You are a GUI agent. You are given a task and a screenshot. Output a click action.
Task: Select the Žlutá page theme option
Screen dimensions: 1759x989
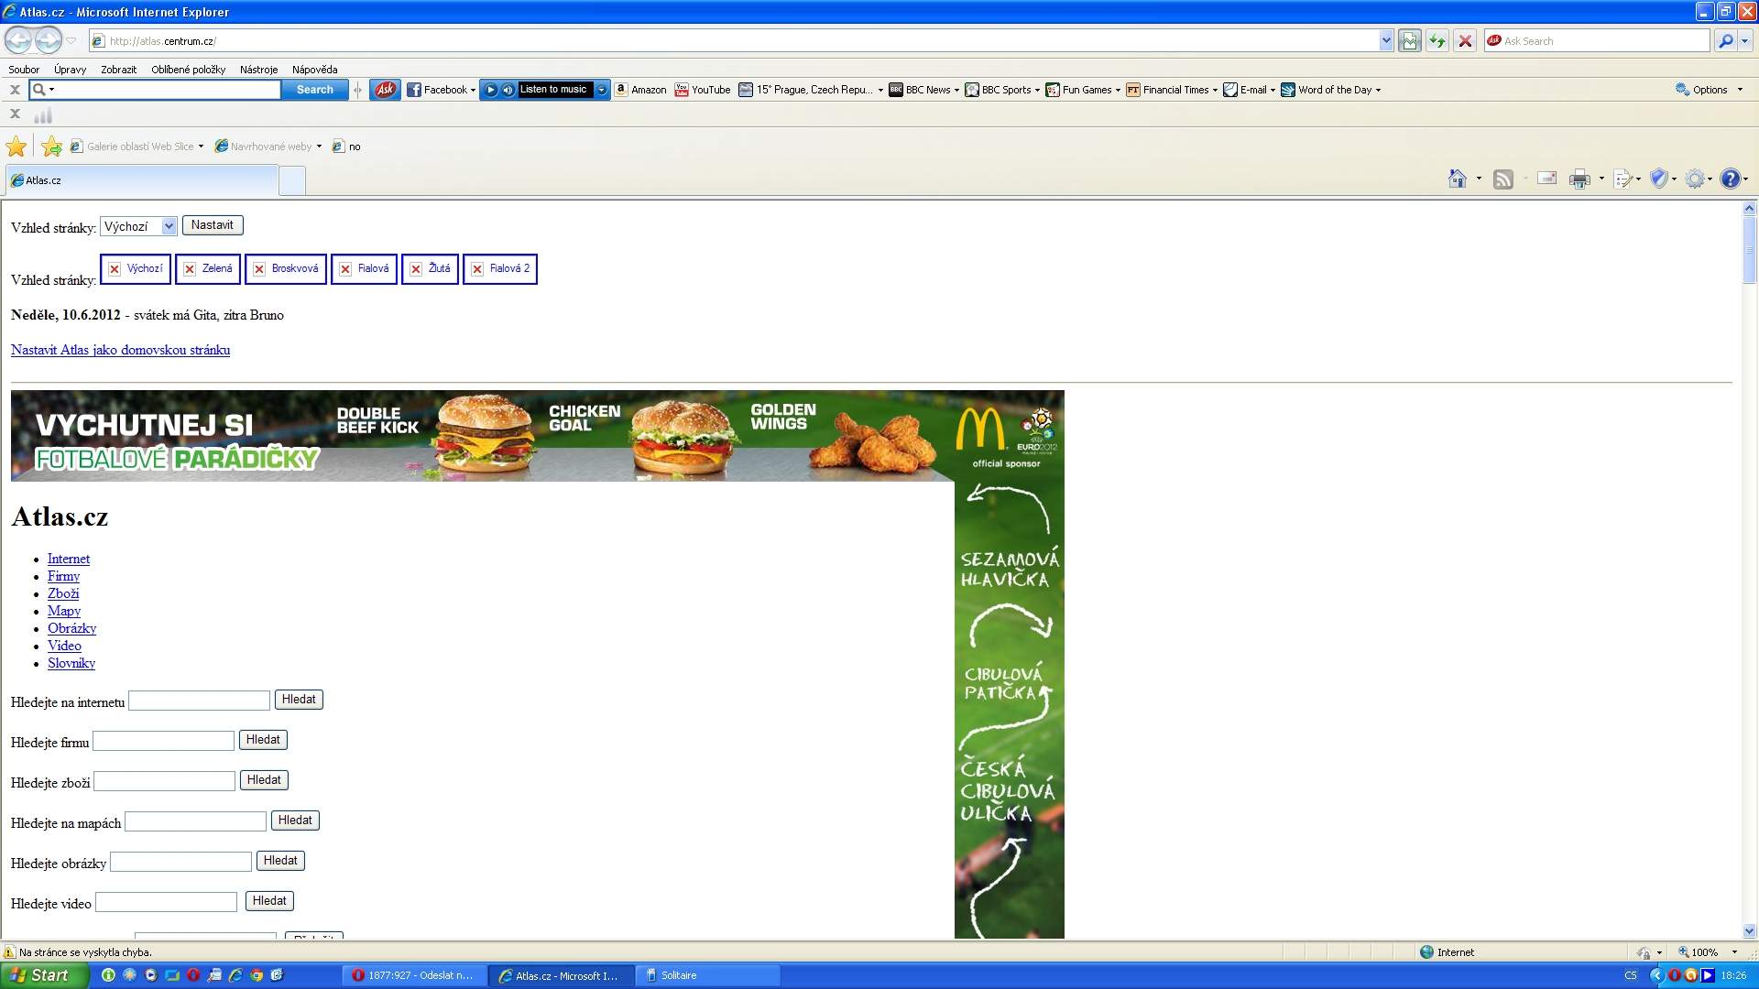click(430, 269)
